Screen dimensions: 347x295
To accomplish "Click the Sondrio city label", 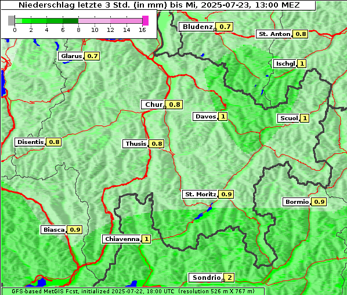I will pos(206,278).
